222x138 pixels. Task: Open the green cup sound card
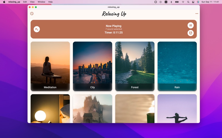click(135, 108)
